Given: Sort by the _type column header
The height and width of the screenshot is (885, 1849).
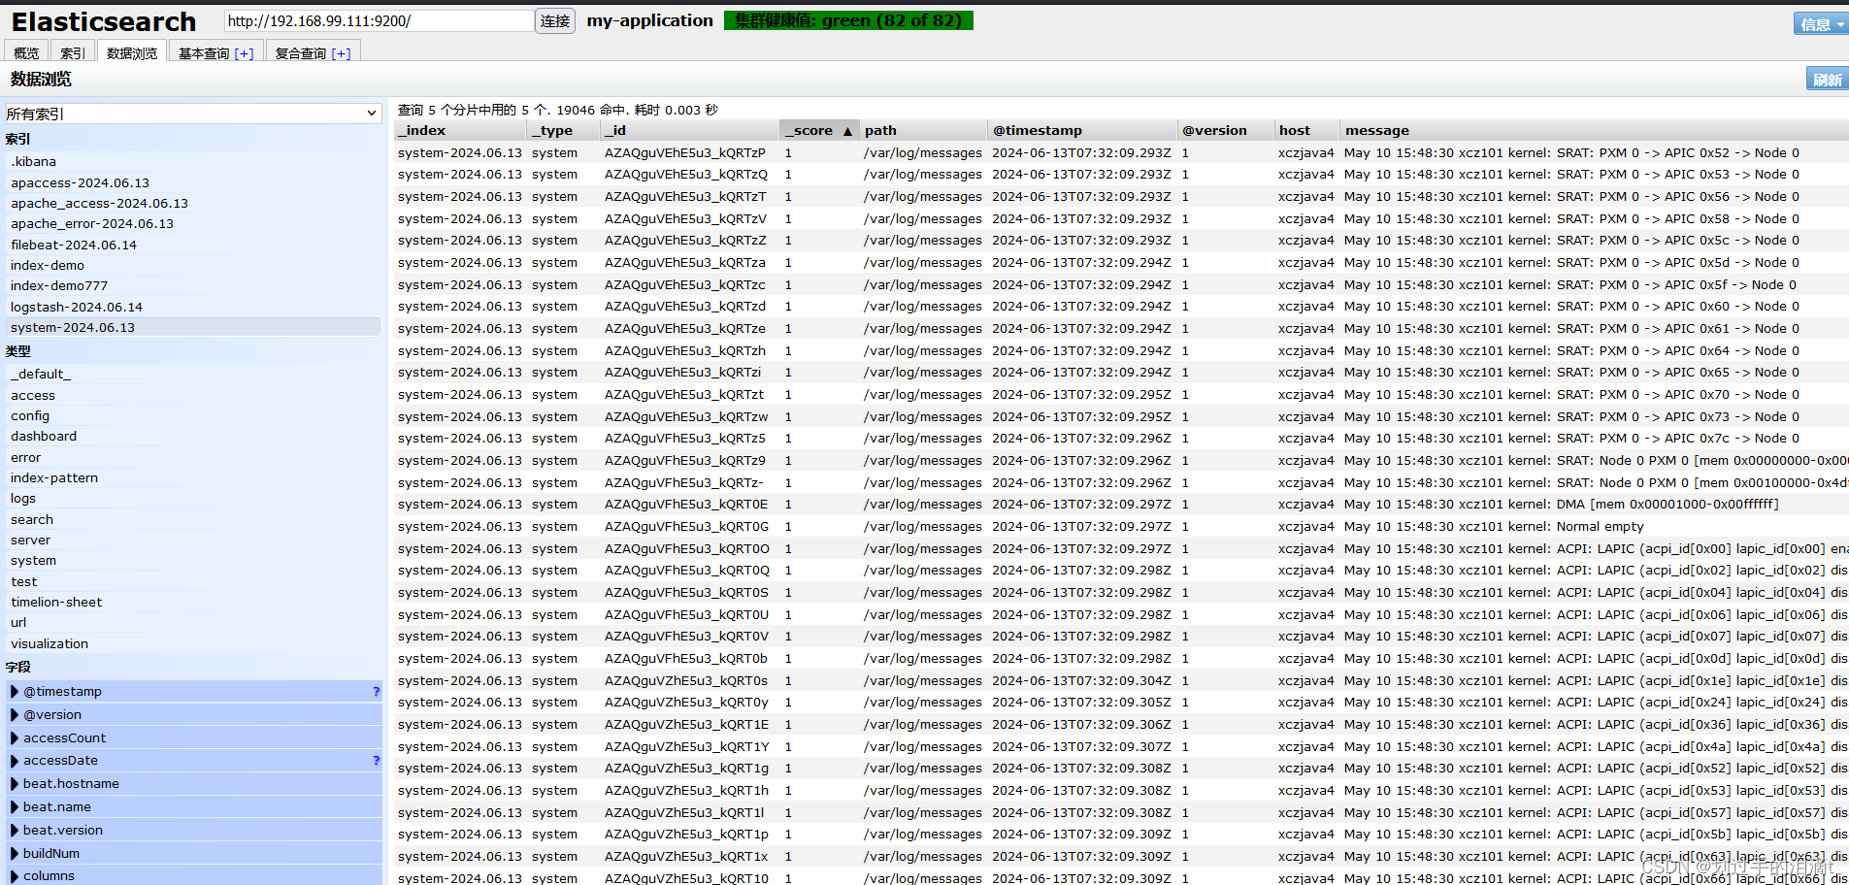Looking at the screenshot, I should coord(563,130).
